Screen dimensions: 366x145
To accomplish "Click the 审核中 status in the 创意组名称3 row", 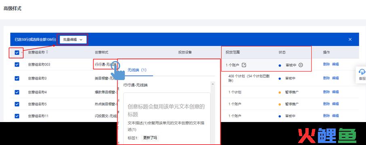I will 290,79.
